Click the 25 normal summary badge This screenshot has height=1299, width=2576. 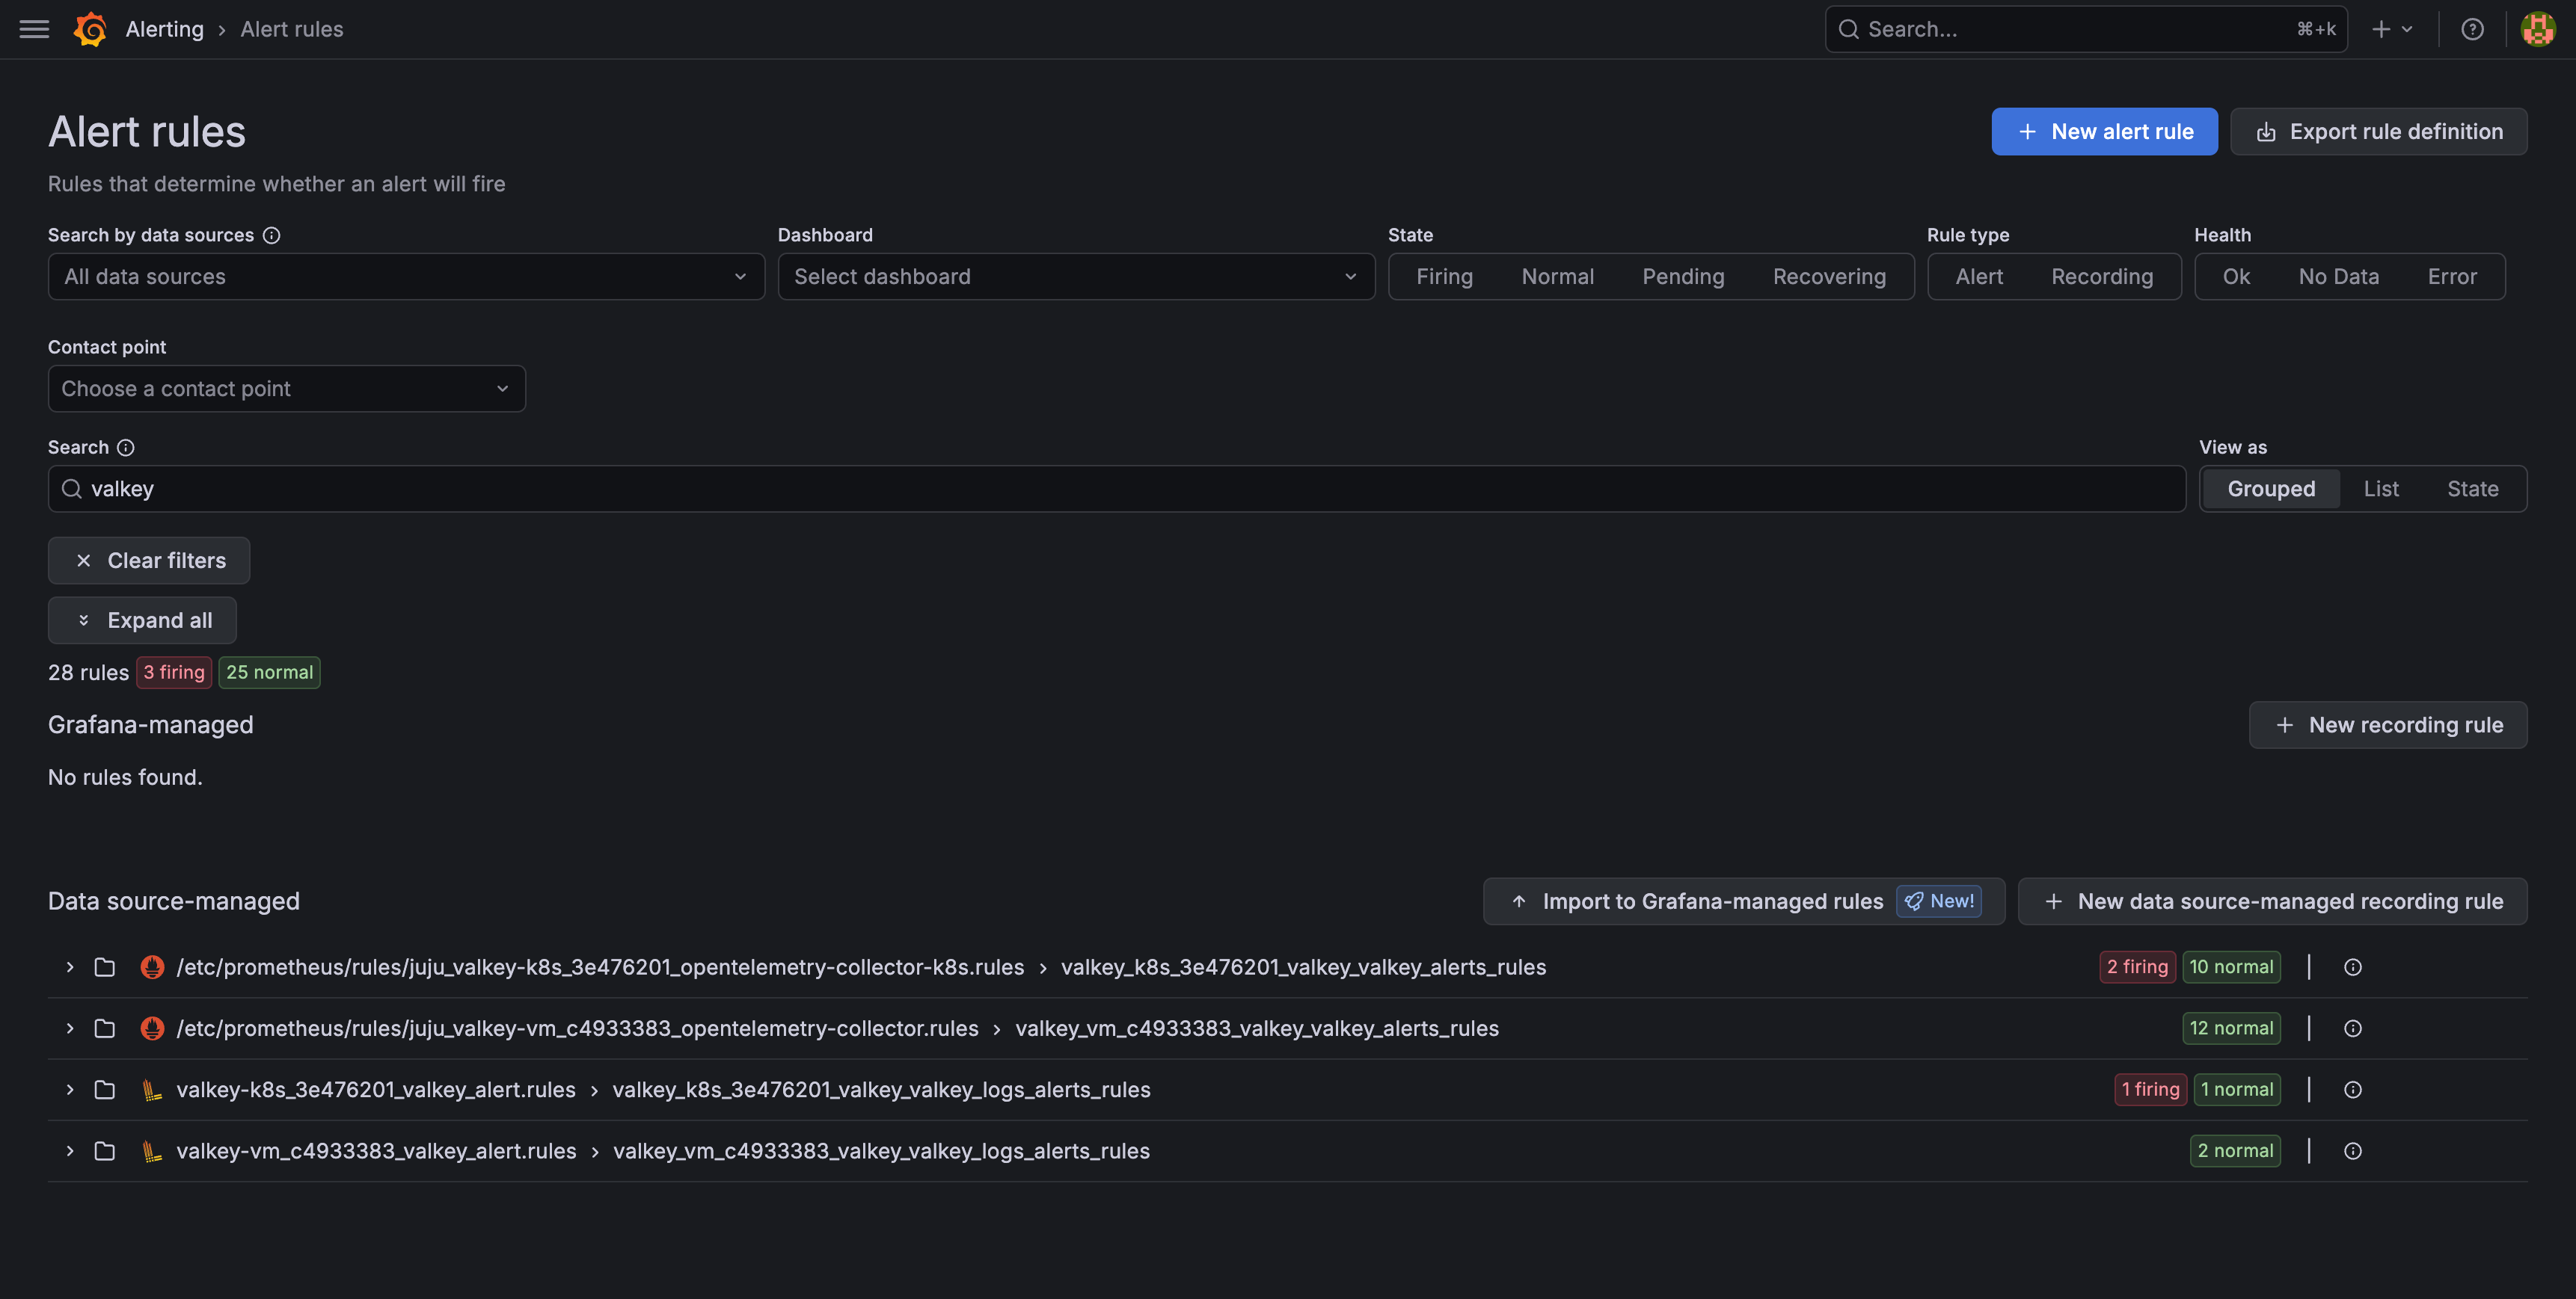coord(269,673)
